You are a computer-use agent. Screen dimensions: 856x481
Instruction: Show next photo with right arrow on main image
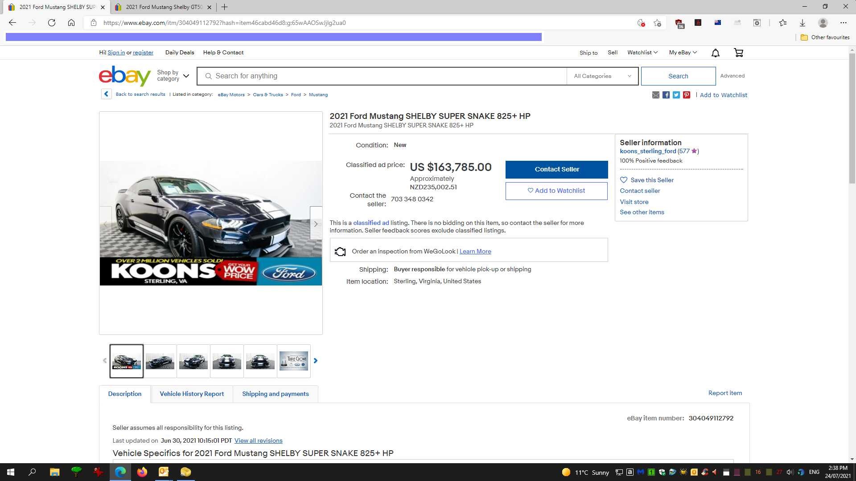316,224
